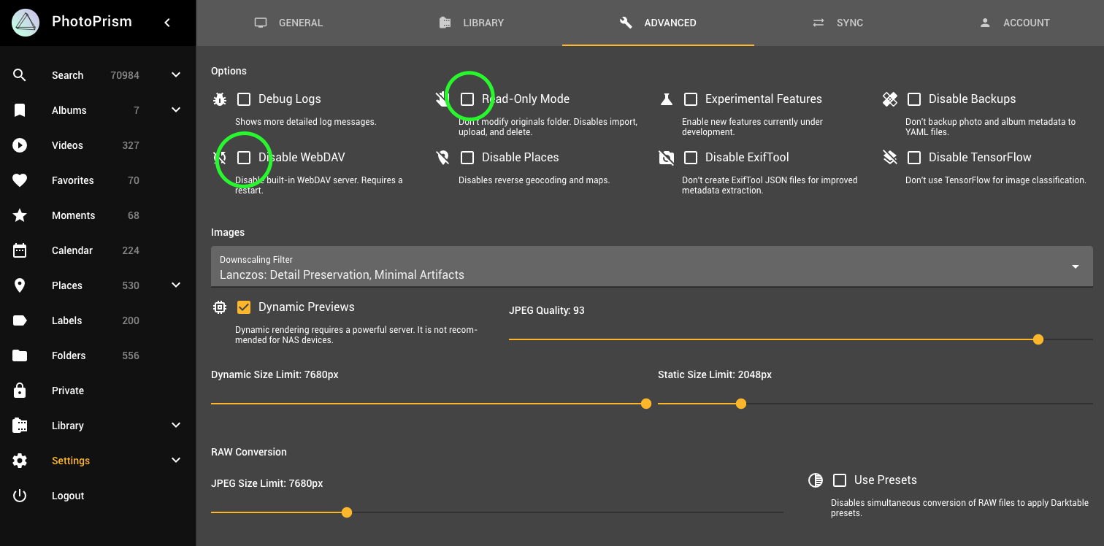Screen dimensions: 1104x546
Task: Collapse the Settings submenu
Action: tap(175, 461)
